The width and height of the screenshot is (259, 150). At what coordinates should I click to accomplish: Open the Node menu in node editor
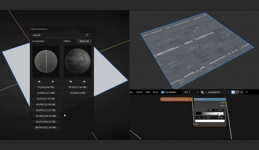pyautogui.click(x=156, y=92)
